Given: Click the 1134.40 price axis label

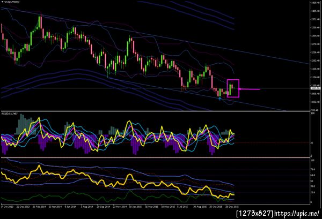Looking at the screenshot, I should [x=316, y=77].
